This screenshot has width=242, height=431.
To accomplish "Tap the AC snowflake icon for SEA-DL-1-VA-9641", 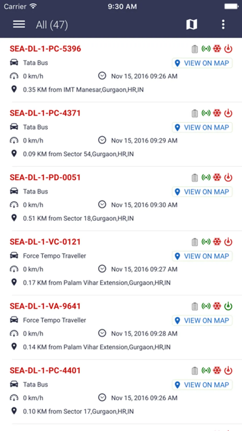I will 217,306.
